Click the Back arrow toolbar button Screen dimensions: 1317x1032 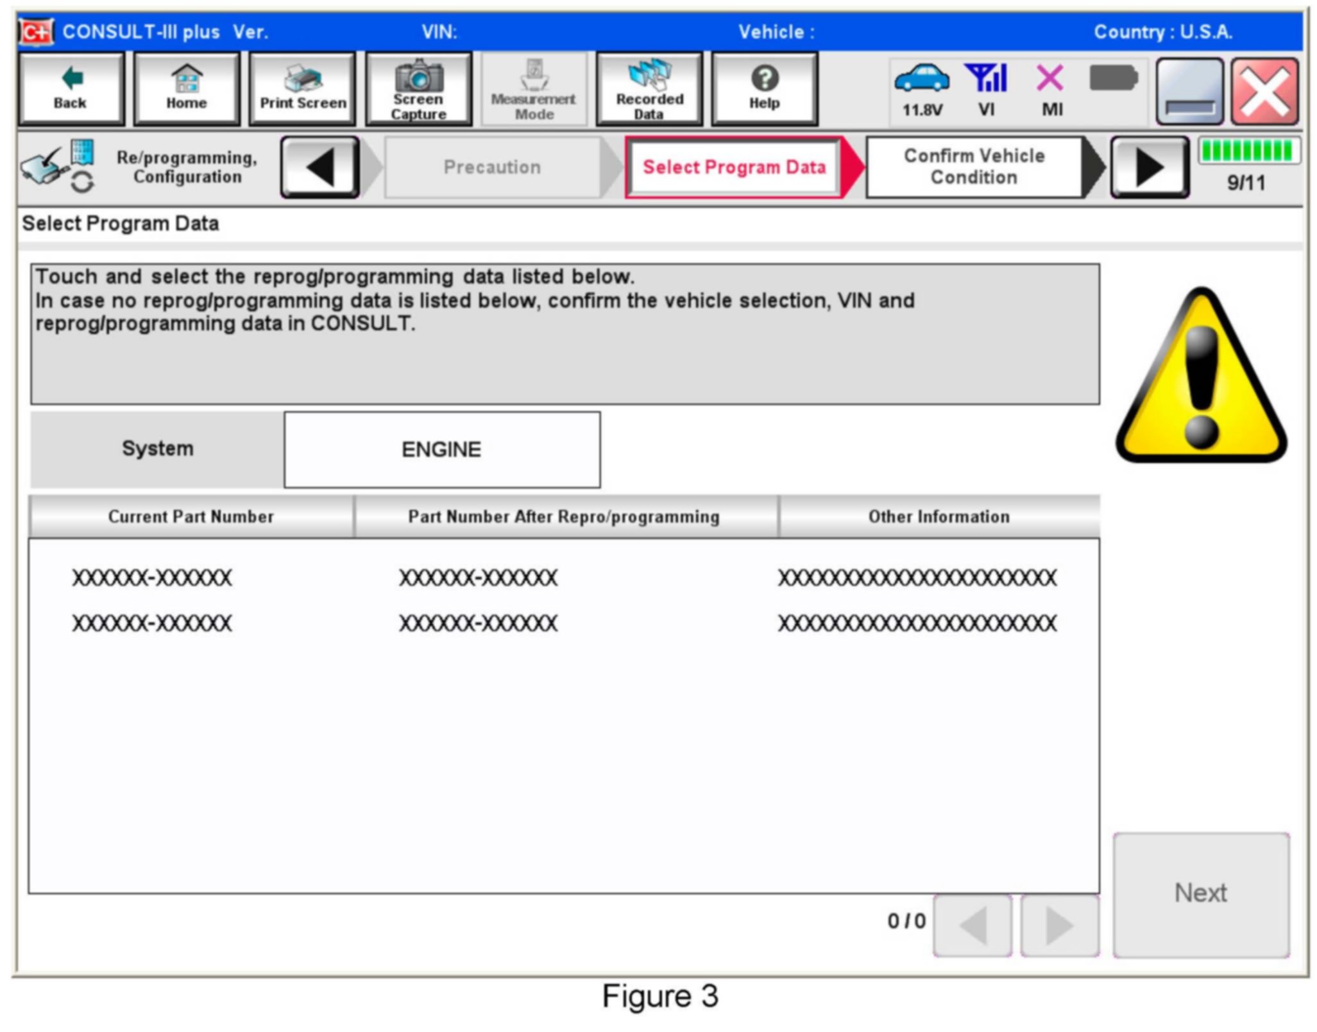click(x=71, y=89)
